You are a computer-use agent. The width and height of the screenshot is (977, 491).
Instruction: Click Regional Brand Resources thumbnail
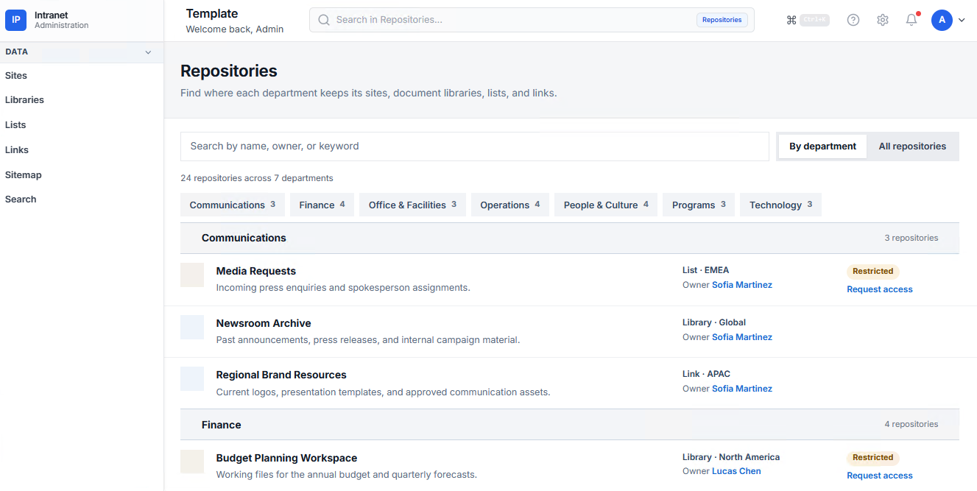192,378
